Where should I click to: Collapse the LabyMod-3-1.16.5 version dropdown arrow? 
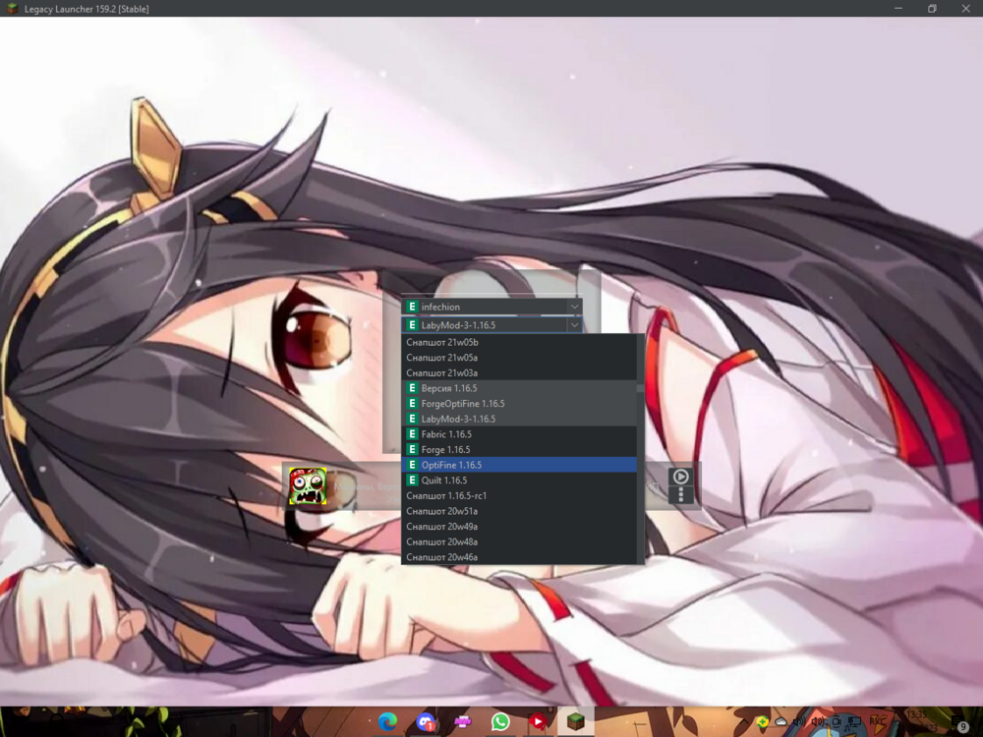(x=574, y=325)
